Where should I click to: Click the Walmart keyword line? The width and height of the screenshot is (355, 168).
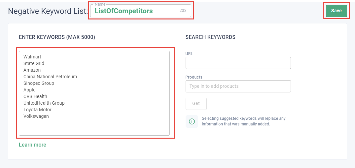pyautogui.click(x=32, y=57)
